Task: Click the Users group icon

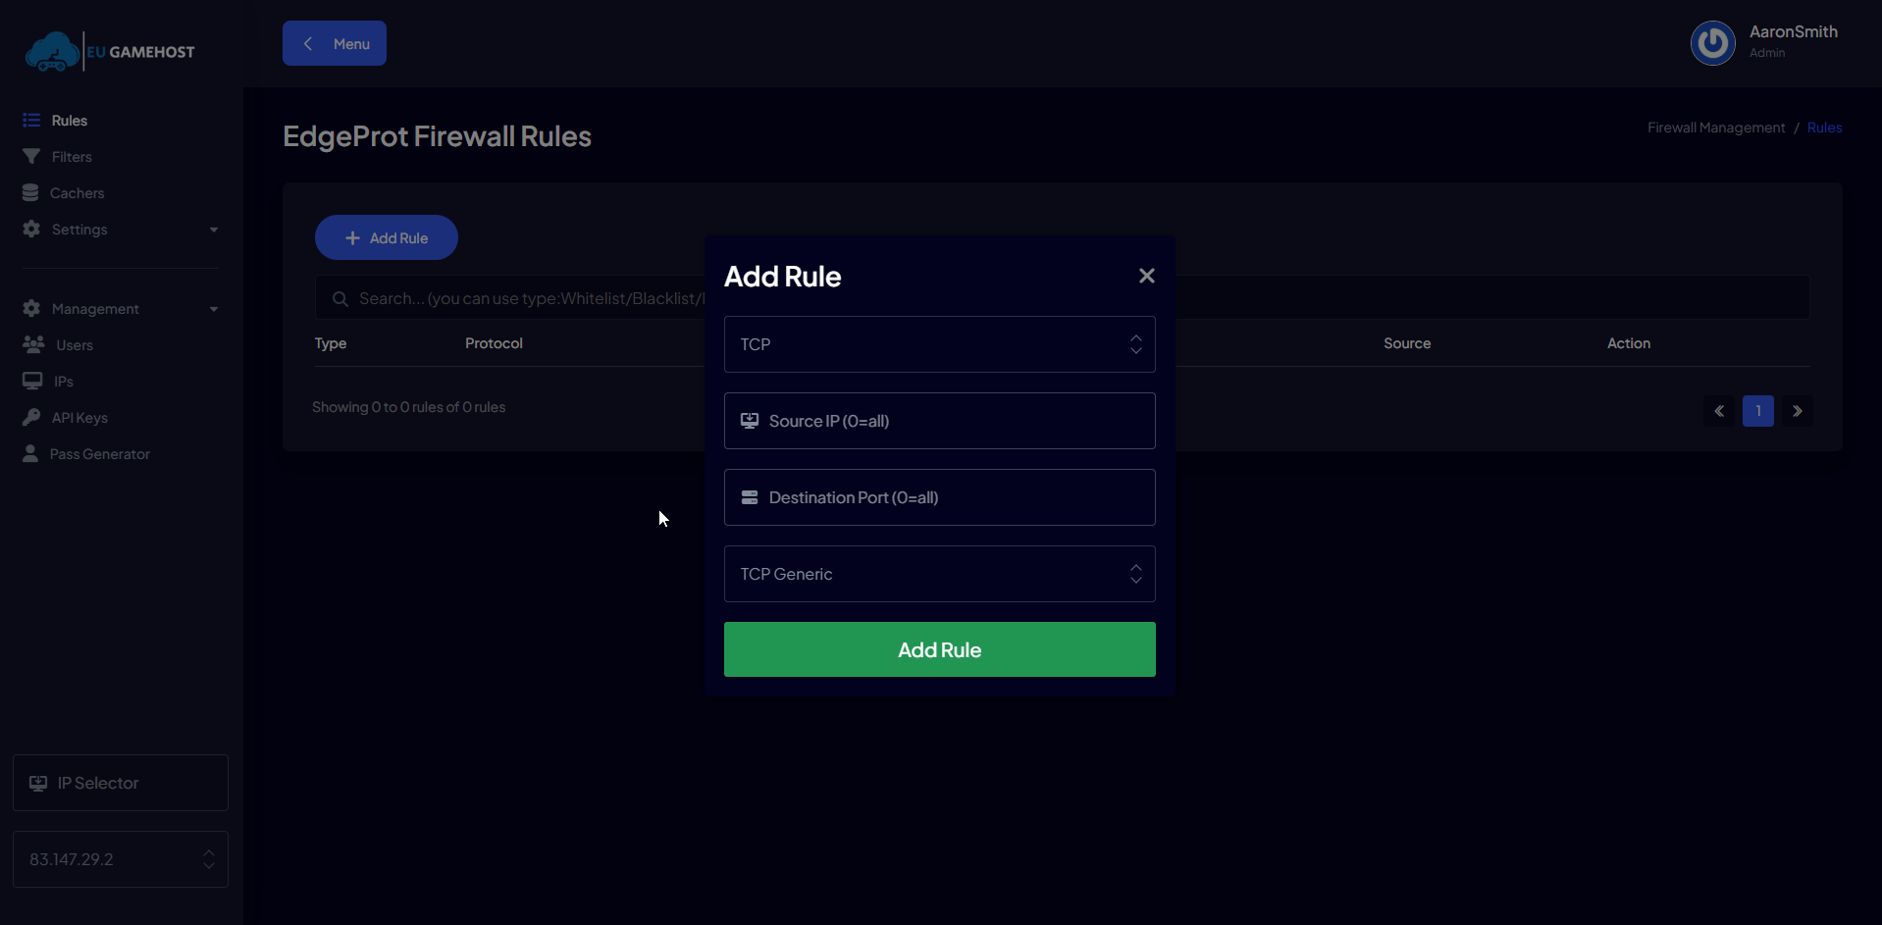Action: tap(33, 344)
